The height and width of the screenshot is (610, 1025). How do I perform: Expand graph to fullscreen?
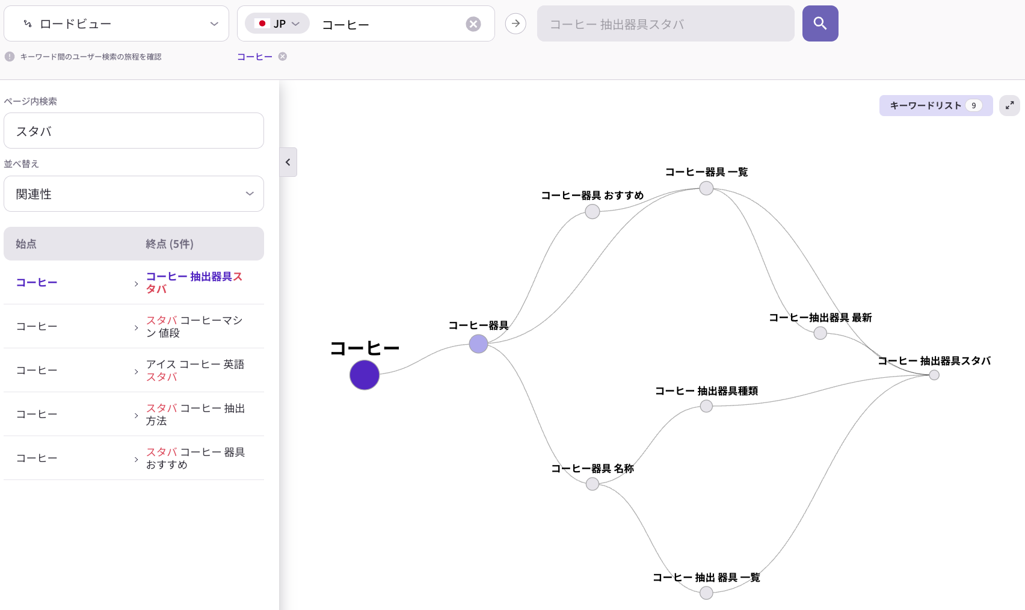(1009, 105)
